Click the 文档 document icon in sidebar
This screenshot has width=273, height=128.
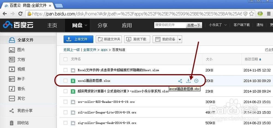tap(12, 59)
